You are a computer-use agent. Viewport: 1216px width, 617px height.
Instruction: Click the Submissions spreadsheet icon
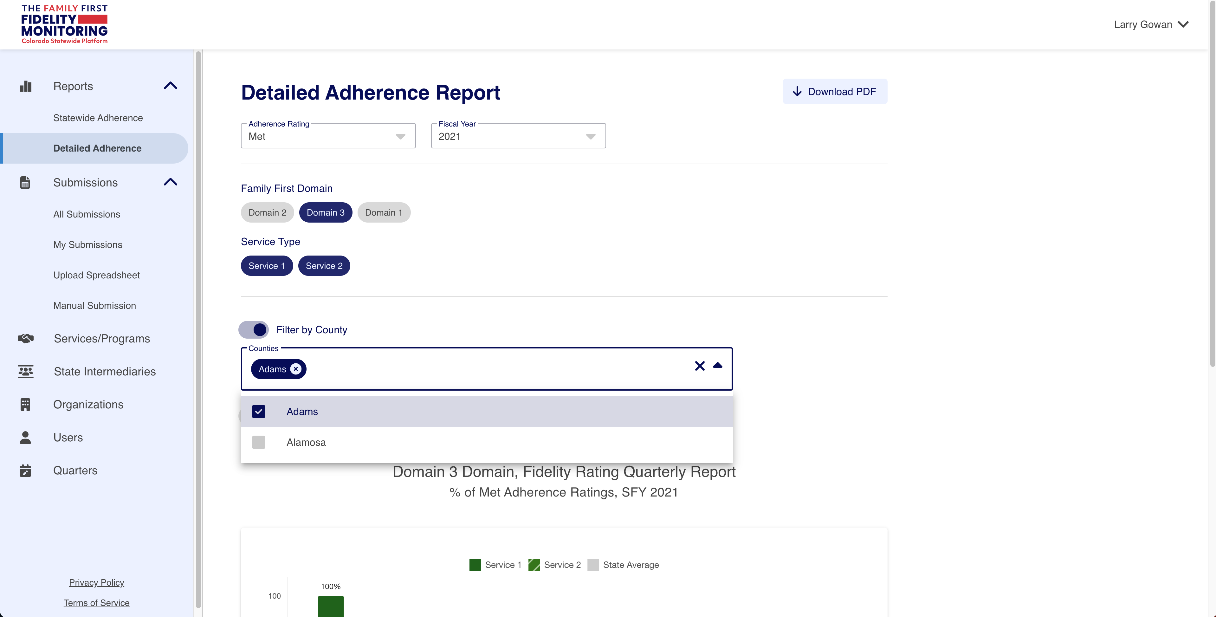[x=25, y=183]
